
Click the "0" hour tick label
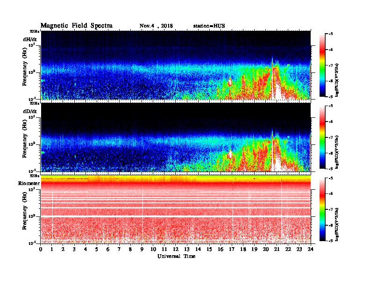point(41,249)
